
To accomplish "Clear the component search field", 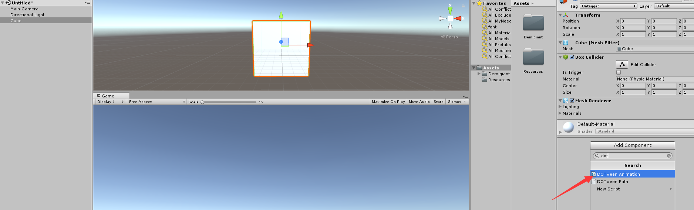I will (669, 156).
